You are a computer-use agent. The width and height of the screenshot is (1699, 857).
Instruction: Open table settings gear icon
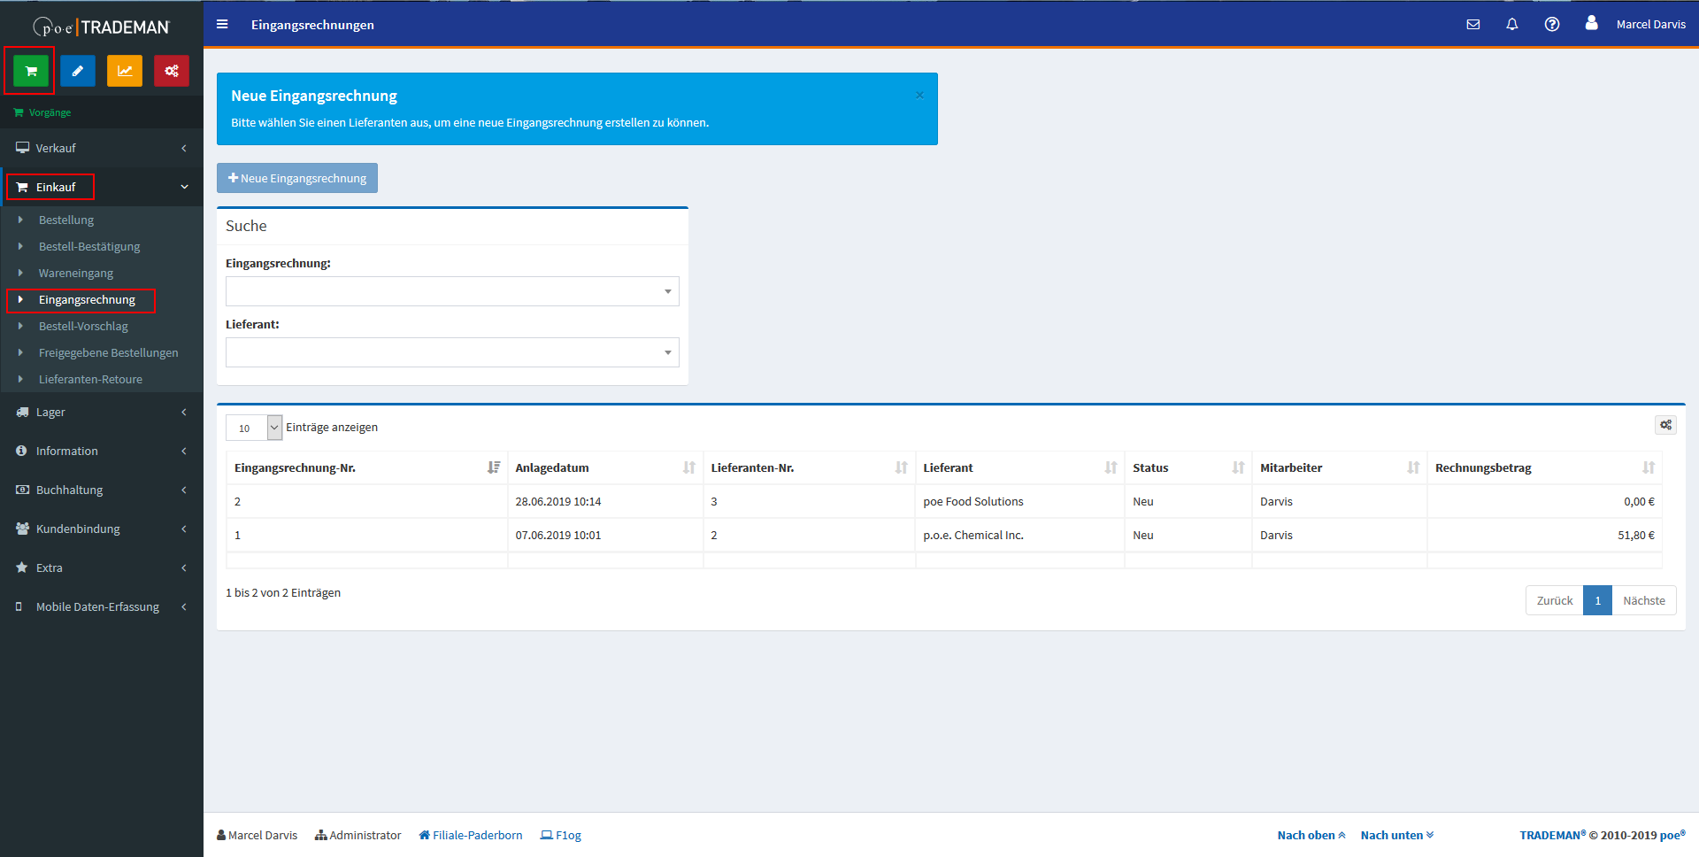[x=1665, y=425]
